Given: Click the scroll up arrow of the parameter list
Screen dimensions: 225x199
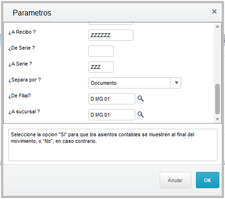Looking at the screenshot, I should (x=217, y=26).
